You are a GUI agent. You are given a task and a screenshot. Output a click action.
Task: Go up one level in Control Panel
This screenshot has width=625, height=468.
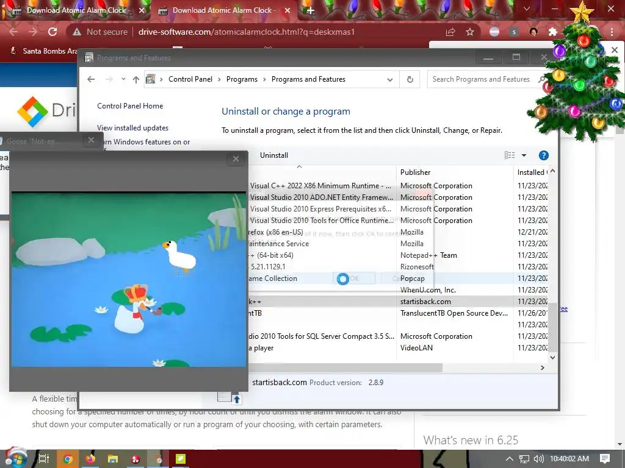(x=136, y=79)
